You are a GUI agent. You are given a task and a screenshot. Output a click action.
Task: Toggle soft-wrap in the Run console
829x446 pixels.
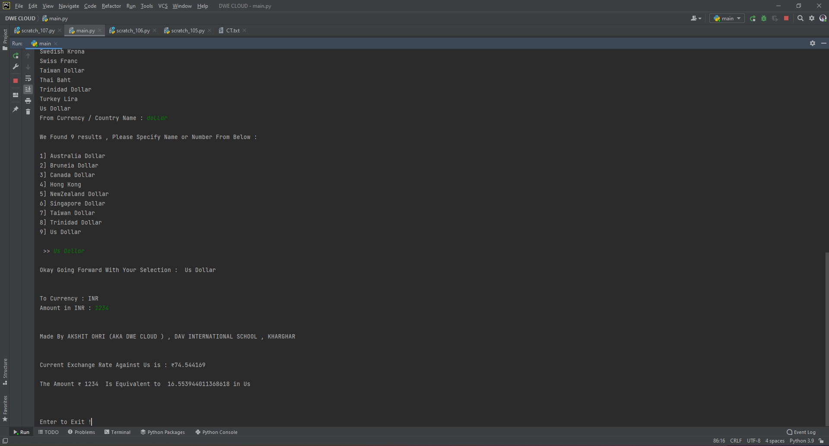[28, 79]
